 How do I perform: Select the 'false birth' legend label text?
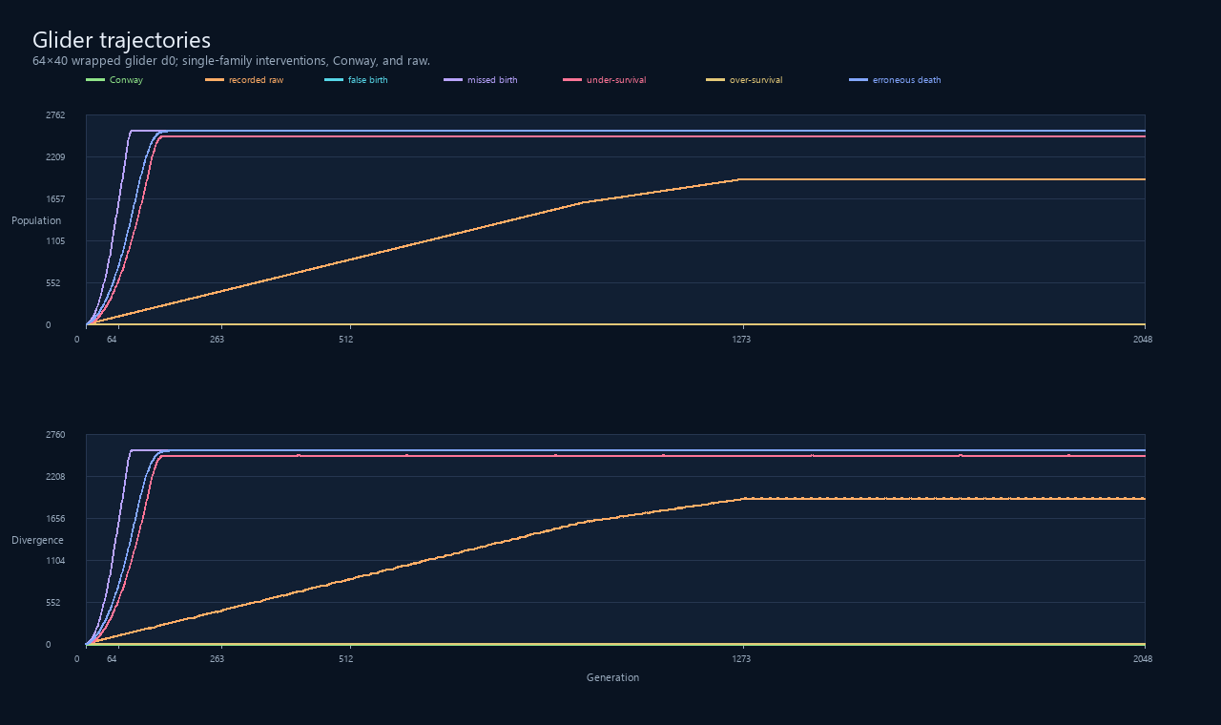(368, 80)
